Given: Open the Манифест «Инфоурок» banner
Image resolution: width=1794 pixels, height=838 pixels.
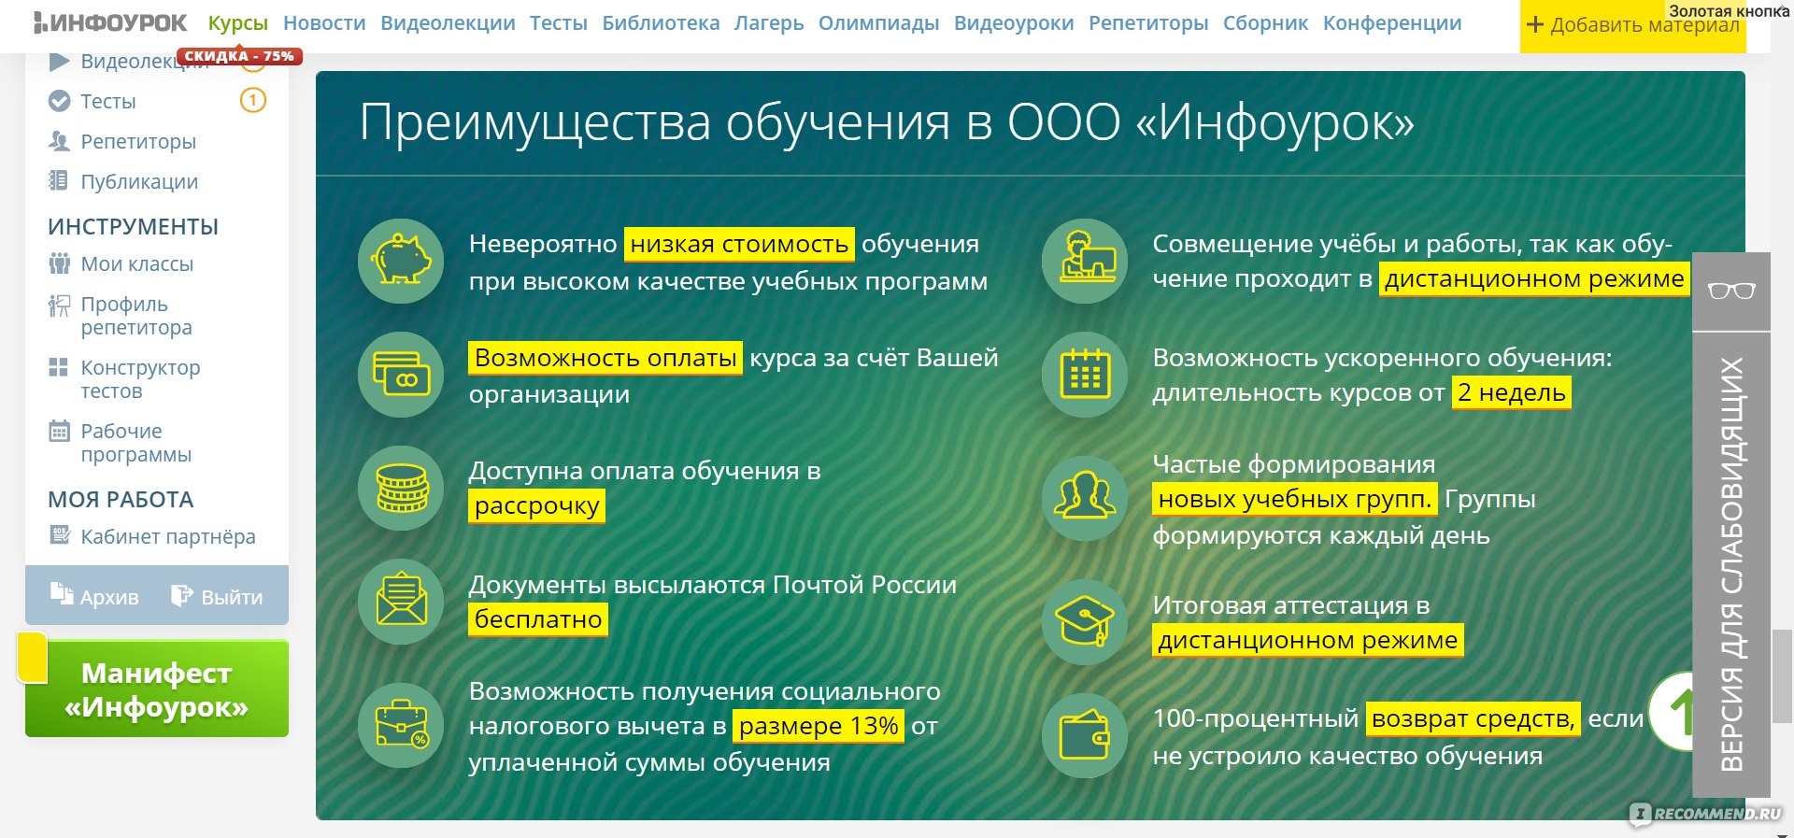Looking at the screenshot, I should (157, 689).
